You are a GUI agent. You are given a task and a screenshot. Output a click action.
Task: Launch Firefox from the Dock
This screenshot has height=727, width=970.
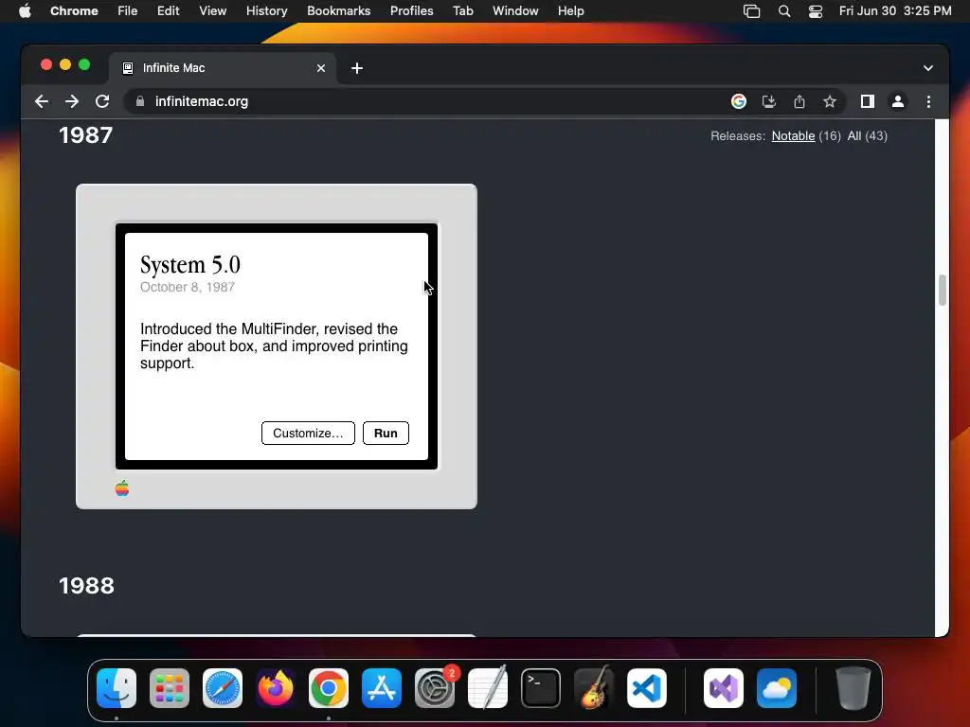tap(276, 688)
